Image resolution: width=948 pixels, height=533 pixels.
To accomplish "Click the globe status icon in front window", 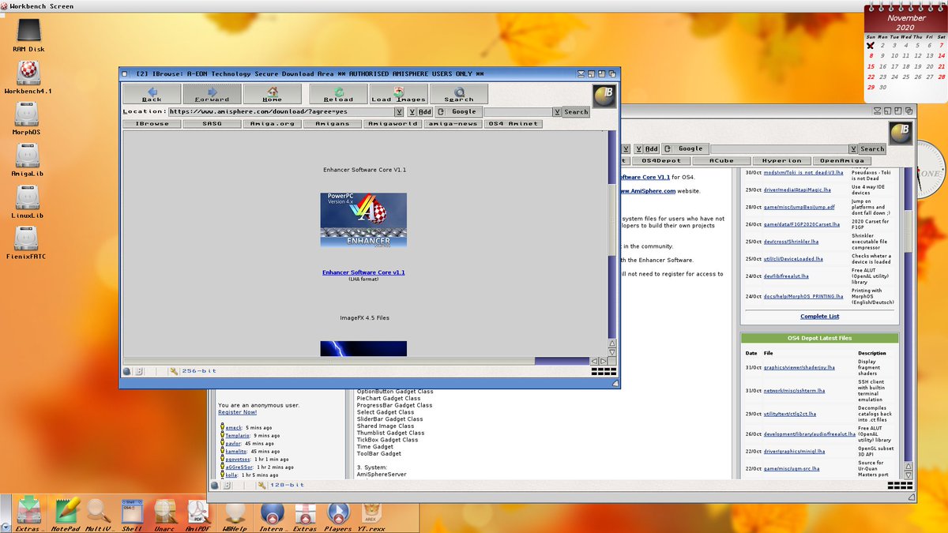I will point(126,371).
